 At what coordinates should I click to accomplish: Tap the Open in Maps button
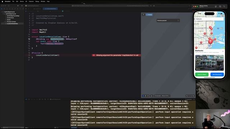click(x=202, y=75)
